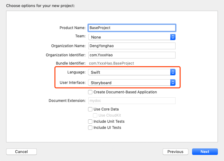Click the Organization Name field
This screenshot has height=161, width=224.
[132, 46]
